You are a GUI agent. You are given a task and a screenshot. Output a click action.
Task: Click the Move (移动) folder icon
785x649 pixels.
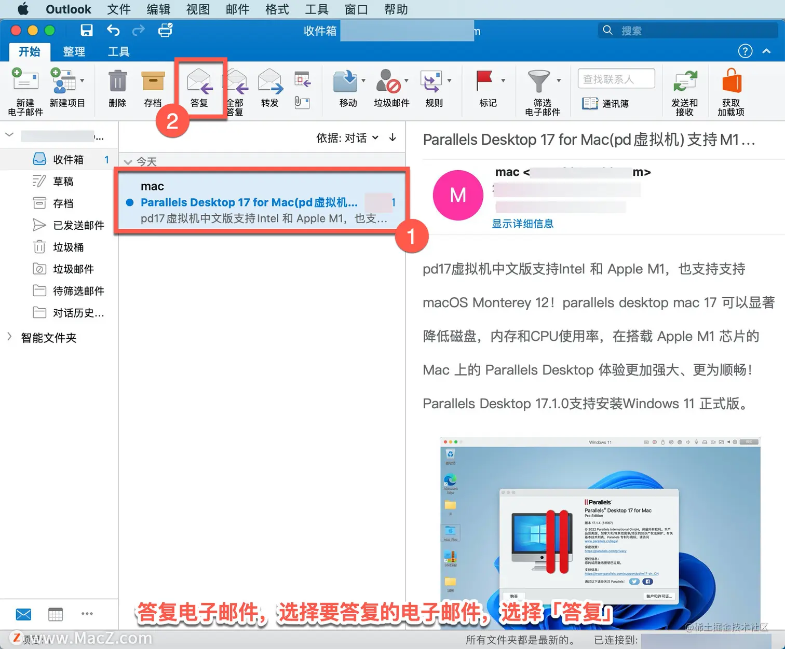point(345,81)
